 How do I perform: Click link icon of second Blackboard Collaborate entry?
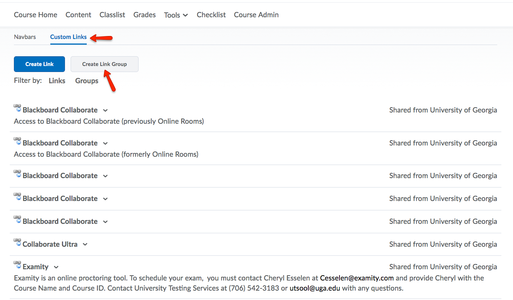point(17,141)
